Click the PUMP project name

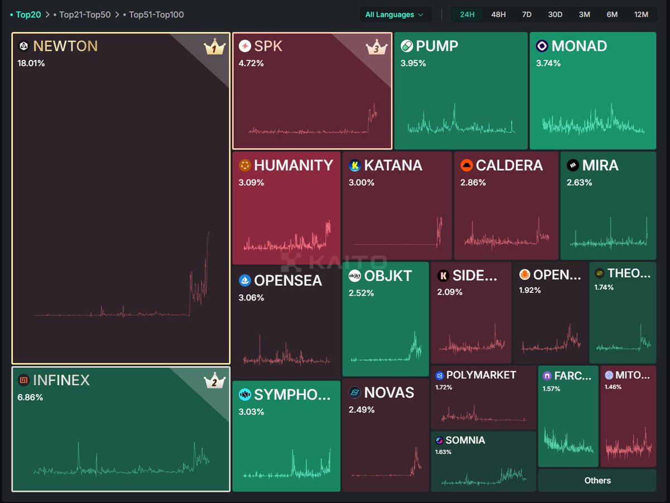pos(437,46)
